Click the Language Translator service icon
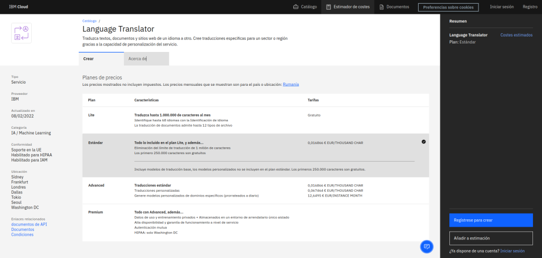542x258 pixels. 21,33
